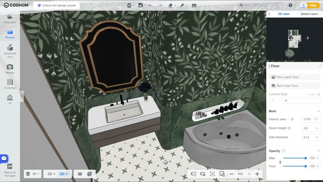Open the Current floor 1F dropdown
The height and width of the screenshot is (182, 323).
point(276,101)
